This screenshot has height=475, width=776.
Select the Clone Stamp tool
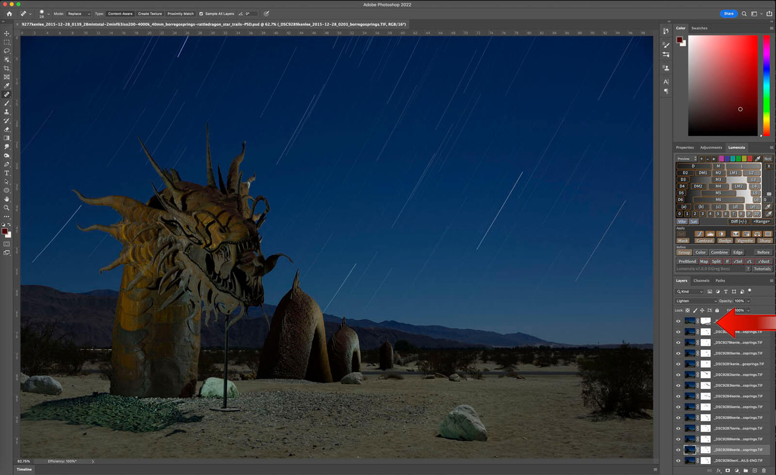pos(7,112)
